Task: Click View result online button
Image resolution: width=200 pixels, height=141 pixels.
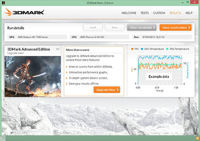Action: pyautogui.click(x=175, y=28)
